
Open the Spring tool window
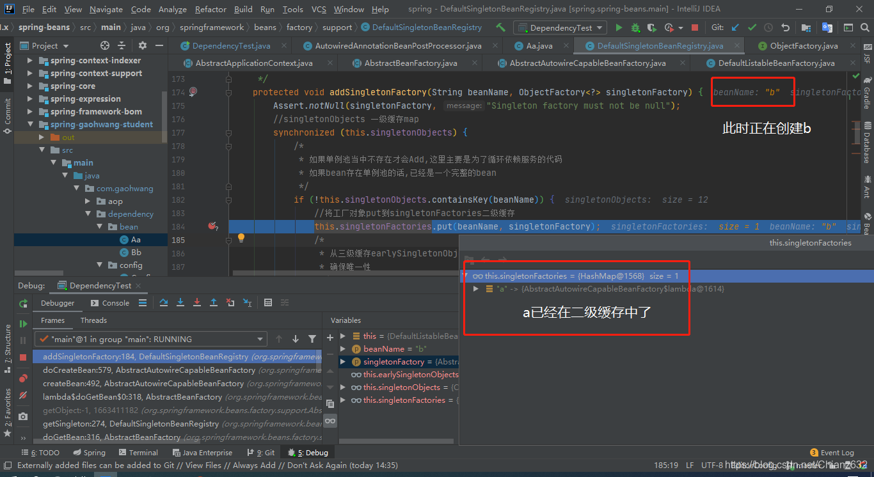coord(88,452)
